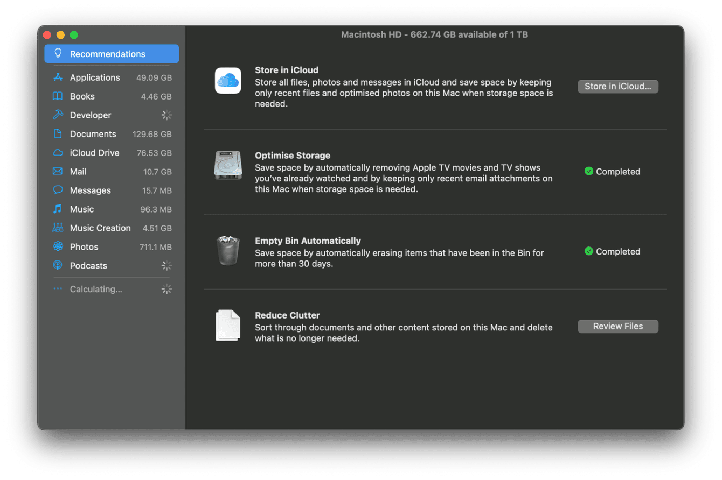Click the Messages speech bubble icon
Image resolution: width=722 pixels, height=480 pixels.
tap(58, 190)
